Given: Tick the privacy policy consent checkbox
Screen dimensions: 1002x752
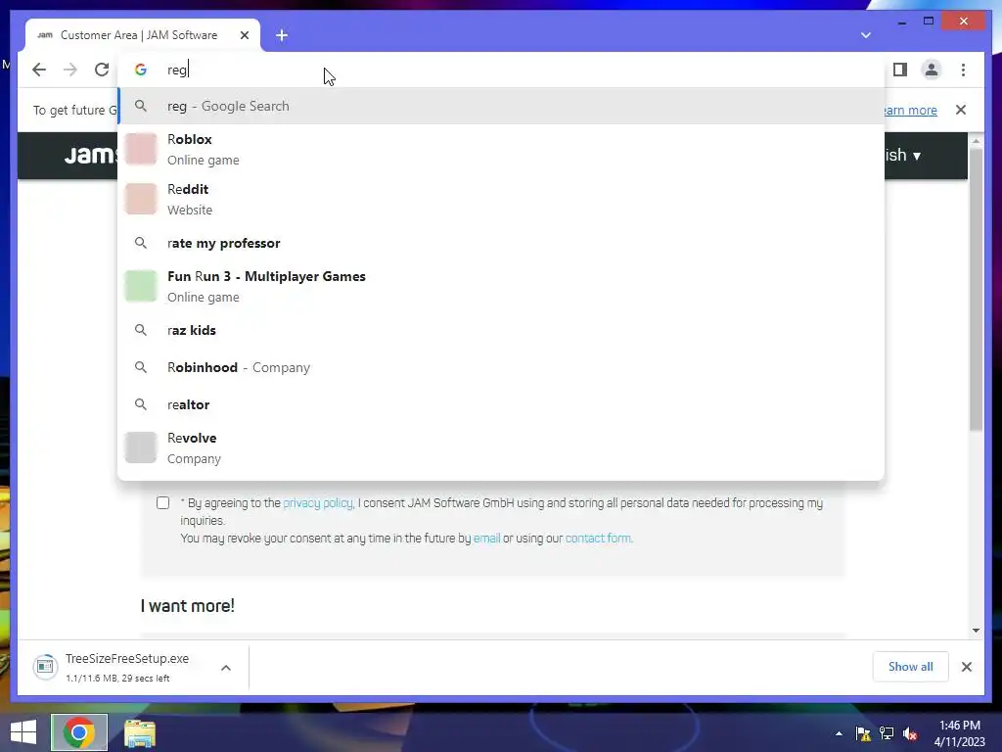Looking at the screenshot, I should [x=163, y=503].
